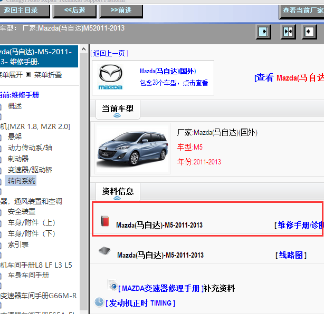Click the 菜单折叠 option
324x314 pixels.
click(x=48, y=75)
